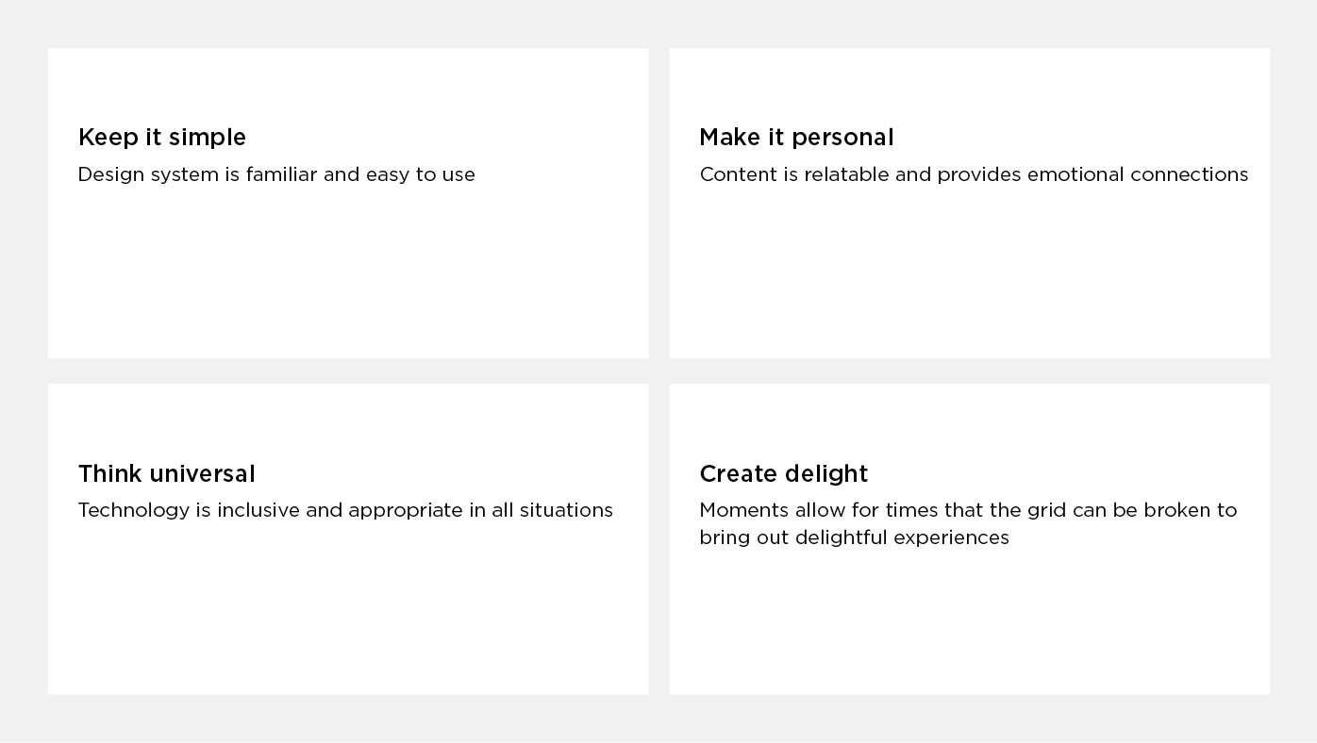The height and width of the screenshot is (743, 1317).
Task: Click 'Moments allow for times' description line
Action: [968, 510]
